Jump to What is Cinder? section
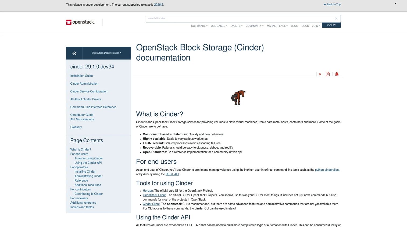 click(81, 149)
